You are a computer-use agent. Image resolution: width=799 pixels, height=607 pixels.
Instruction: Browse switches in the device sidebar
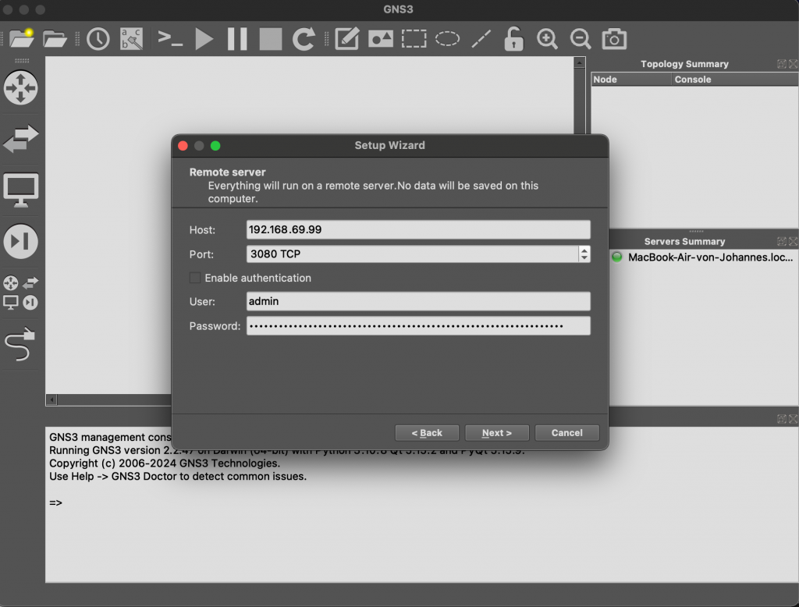click(x=21, y=139)
